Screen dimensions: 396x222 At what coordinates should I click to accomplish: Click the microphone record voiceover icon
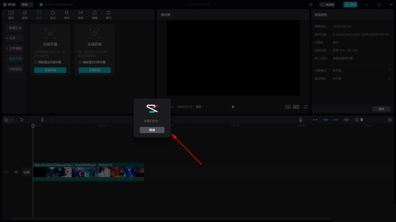point(300,120)
